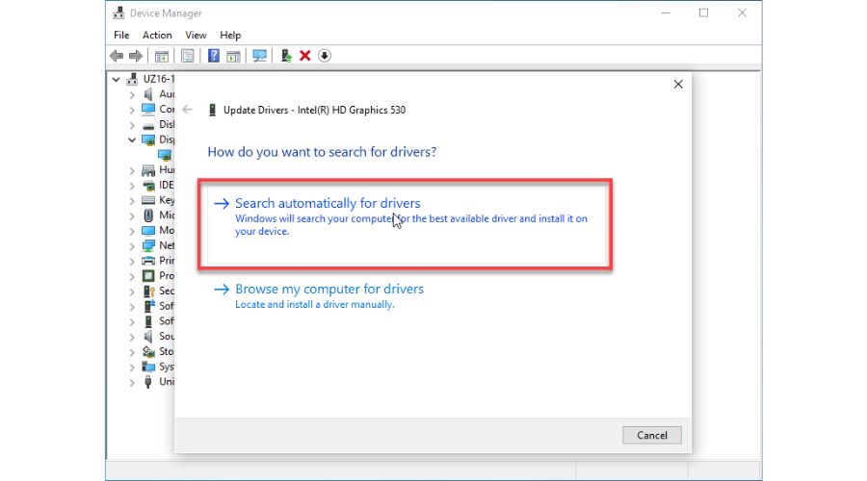
Task: Select the Keyboards category icon
Action: pyautogui.click(x=148, y=200)
